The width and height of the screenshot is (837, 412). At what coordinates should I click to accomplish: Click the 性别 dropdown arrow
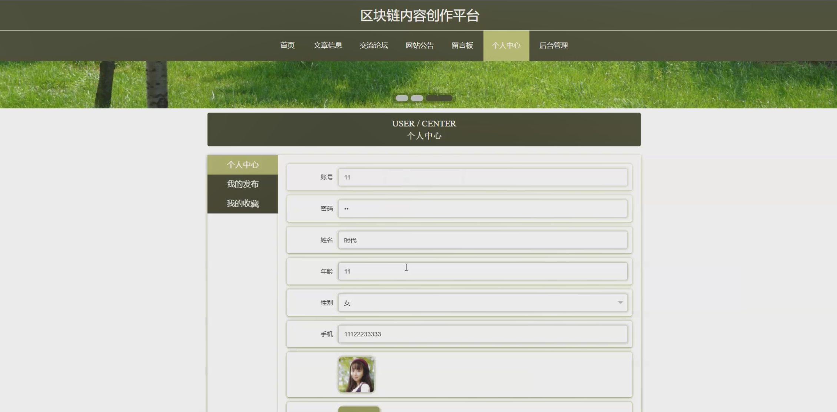click(x=620, y=303)
